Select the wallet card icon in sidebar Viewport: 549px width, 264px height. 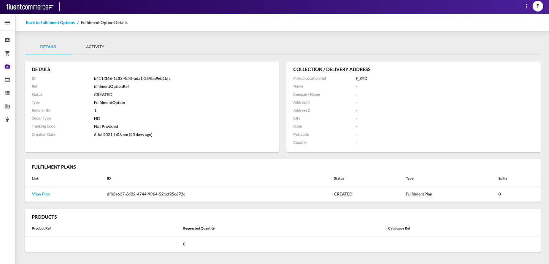pyautogui.click(x=7, y=80)
